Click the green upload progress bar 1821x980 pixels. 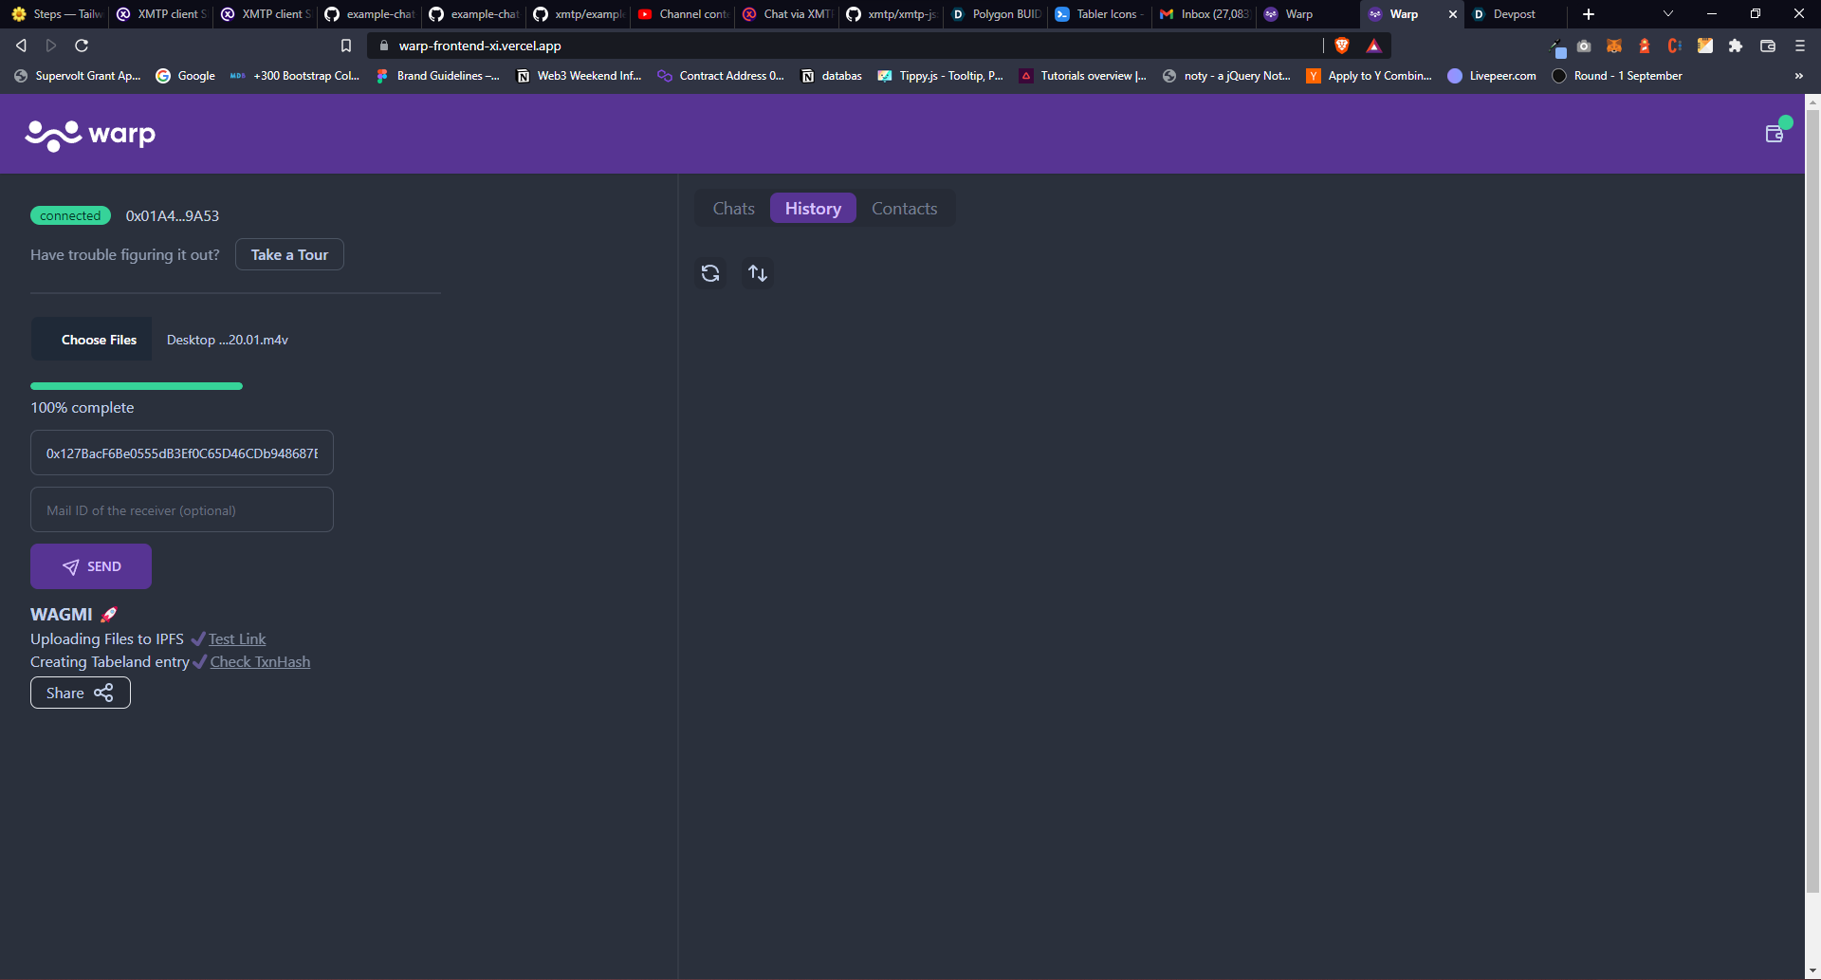coord(136,386)
